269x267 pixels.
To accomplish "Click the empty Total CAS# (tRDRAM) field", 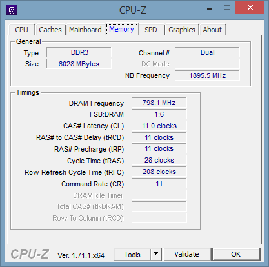I will (159, 206).
